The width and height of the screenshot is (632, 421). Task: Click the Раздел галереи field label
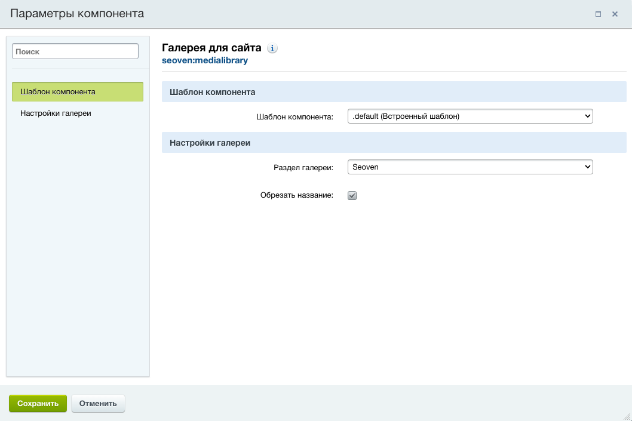pyautogui.click(x=303, y=167)
